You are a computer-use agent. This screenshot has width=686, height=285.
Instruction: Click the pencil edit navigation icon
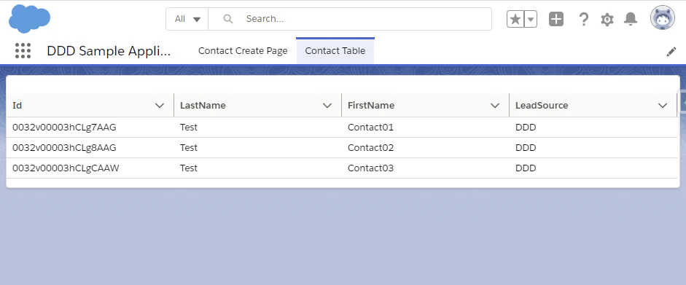tap(671, 52)
